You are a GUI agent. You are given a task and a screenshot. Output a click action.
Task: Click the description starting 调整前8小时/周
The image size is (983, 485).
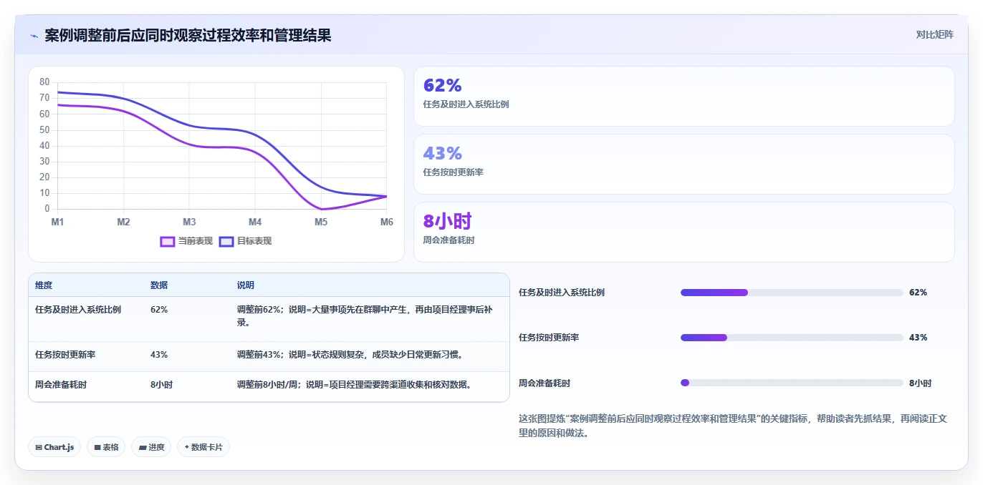355,384
